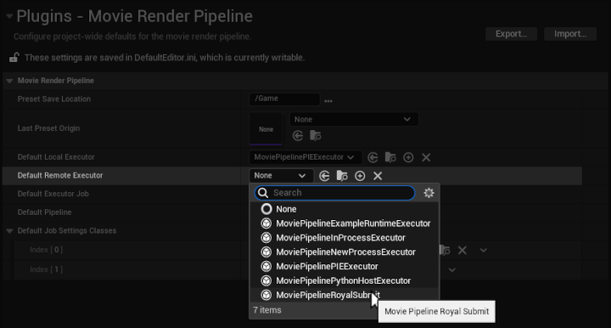Browse to Last Preset Origin asset
611x328 pixels.
(x=315, y=136)
